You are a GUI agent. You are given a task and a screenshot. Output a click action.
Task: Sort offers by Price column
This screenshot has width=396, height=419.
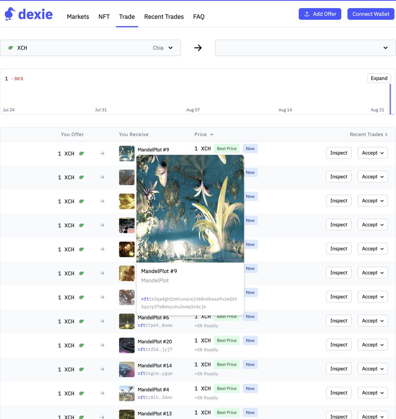204,134
